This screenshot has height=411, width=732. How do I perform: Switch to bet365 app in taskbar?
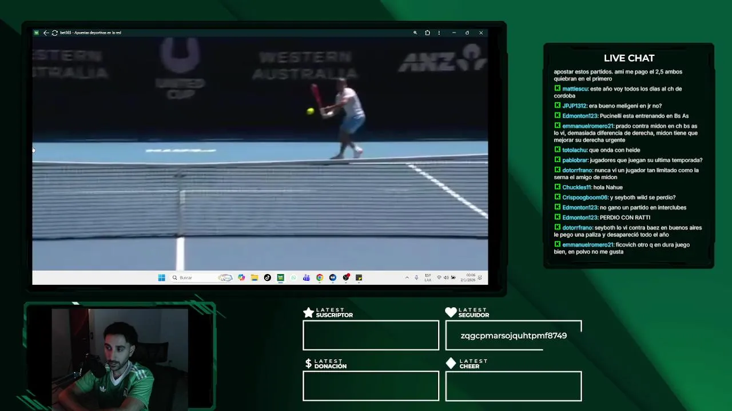tap(280, 277)
